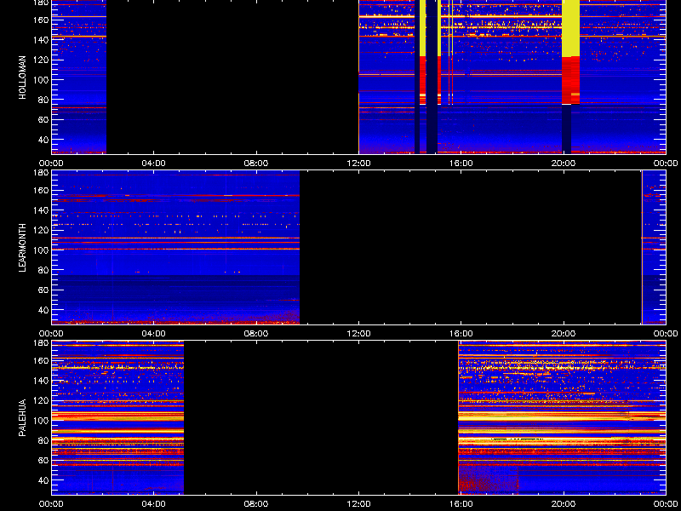Click the 100 frequency tick on Holloman axis

pyautogui.click(x=40, y=79)
